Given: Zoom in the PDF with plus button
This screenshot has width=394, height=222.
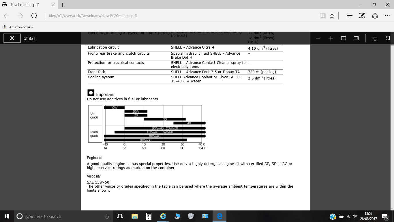Looking at the screenshot, I should (331, 38).
